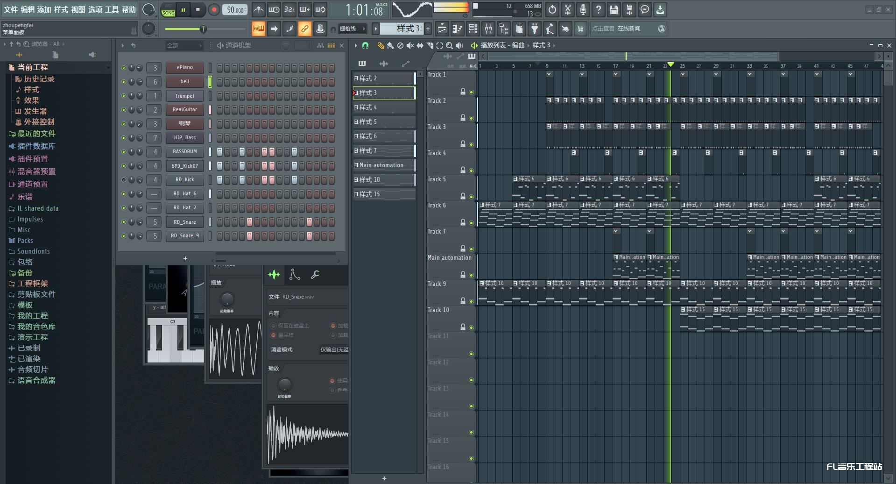Viewport: 896px width, 484px height.
Task: Click the undo history circular arrow icon
Action: (x=552, y=9)
